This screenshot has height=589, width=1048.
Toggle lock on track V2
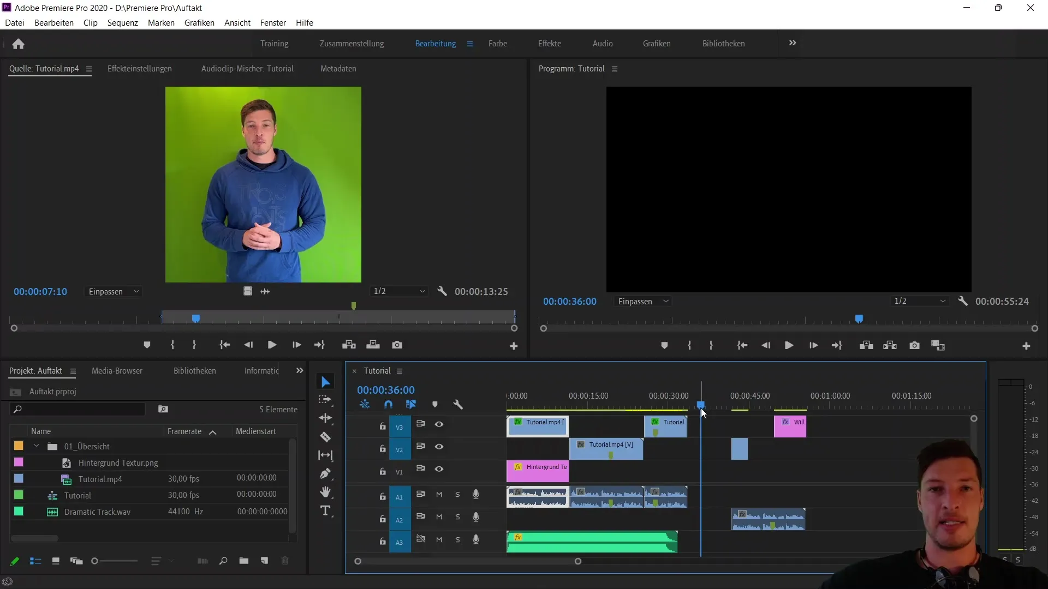(x=383, y=449)
